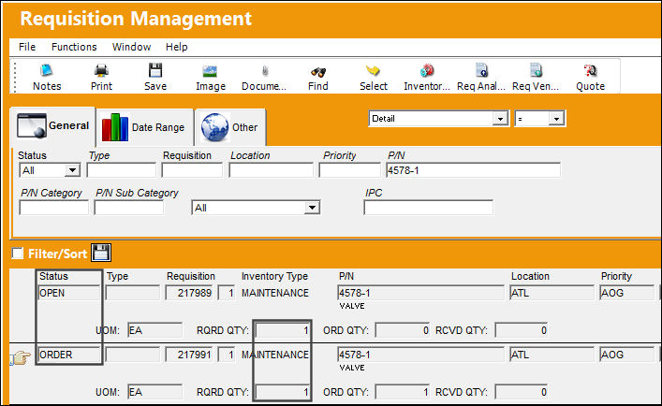The width and height of the screenshot is (662, 406).
Task: Select requisition number 217989
Action: (x=189, y=293)
